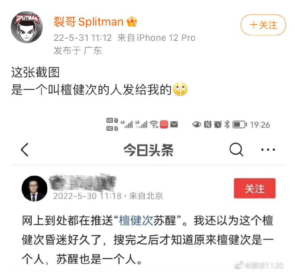Open the three-dot more options menu

[268, 150]
